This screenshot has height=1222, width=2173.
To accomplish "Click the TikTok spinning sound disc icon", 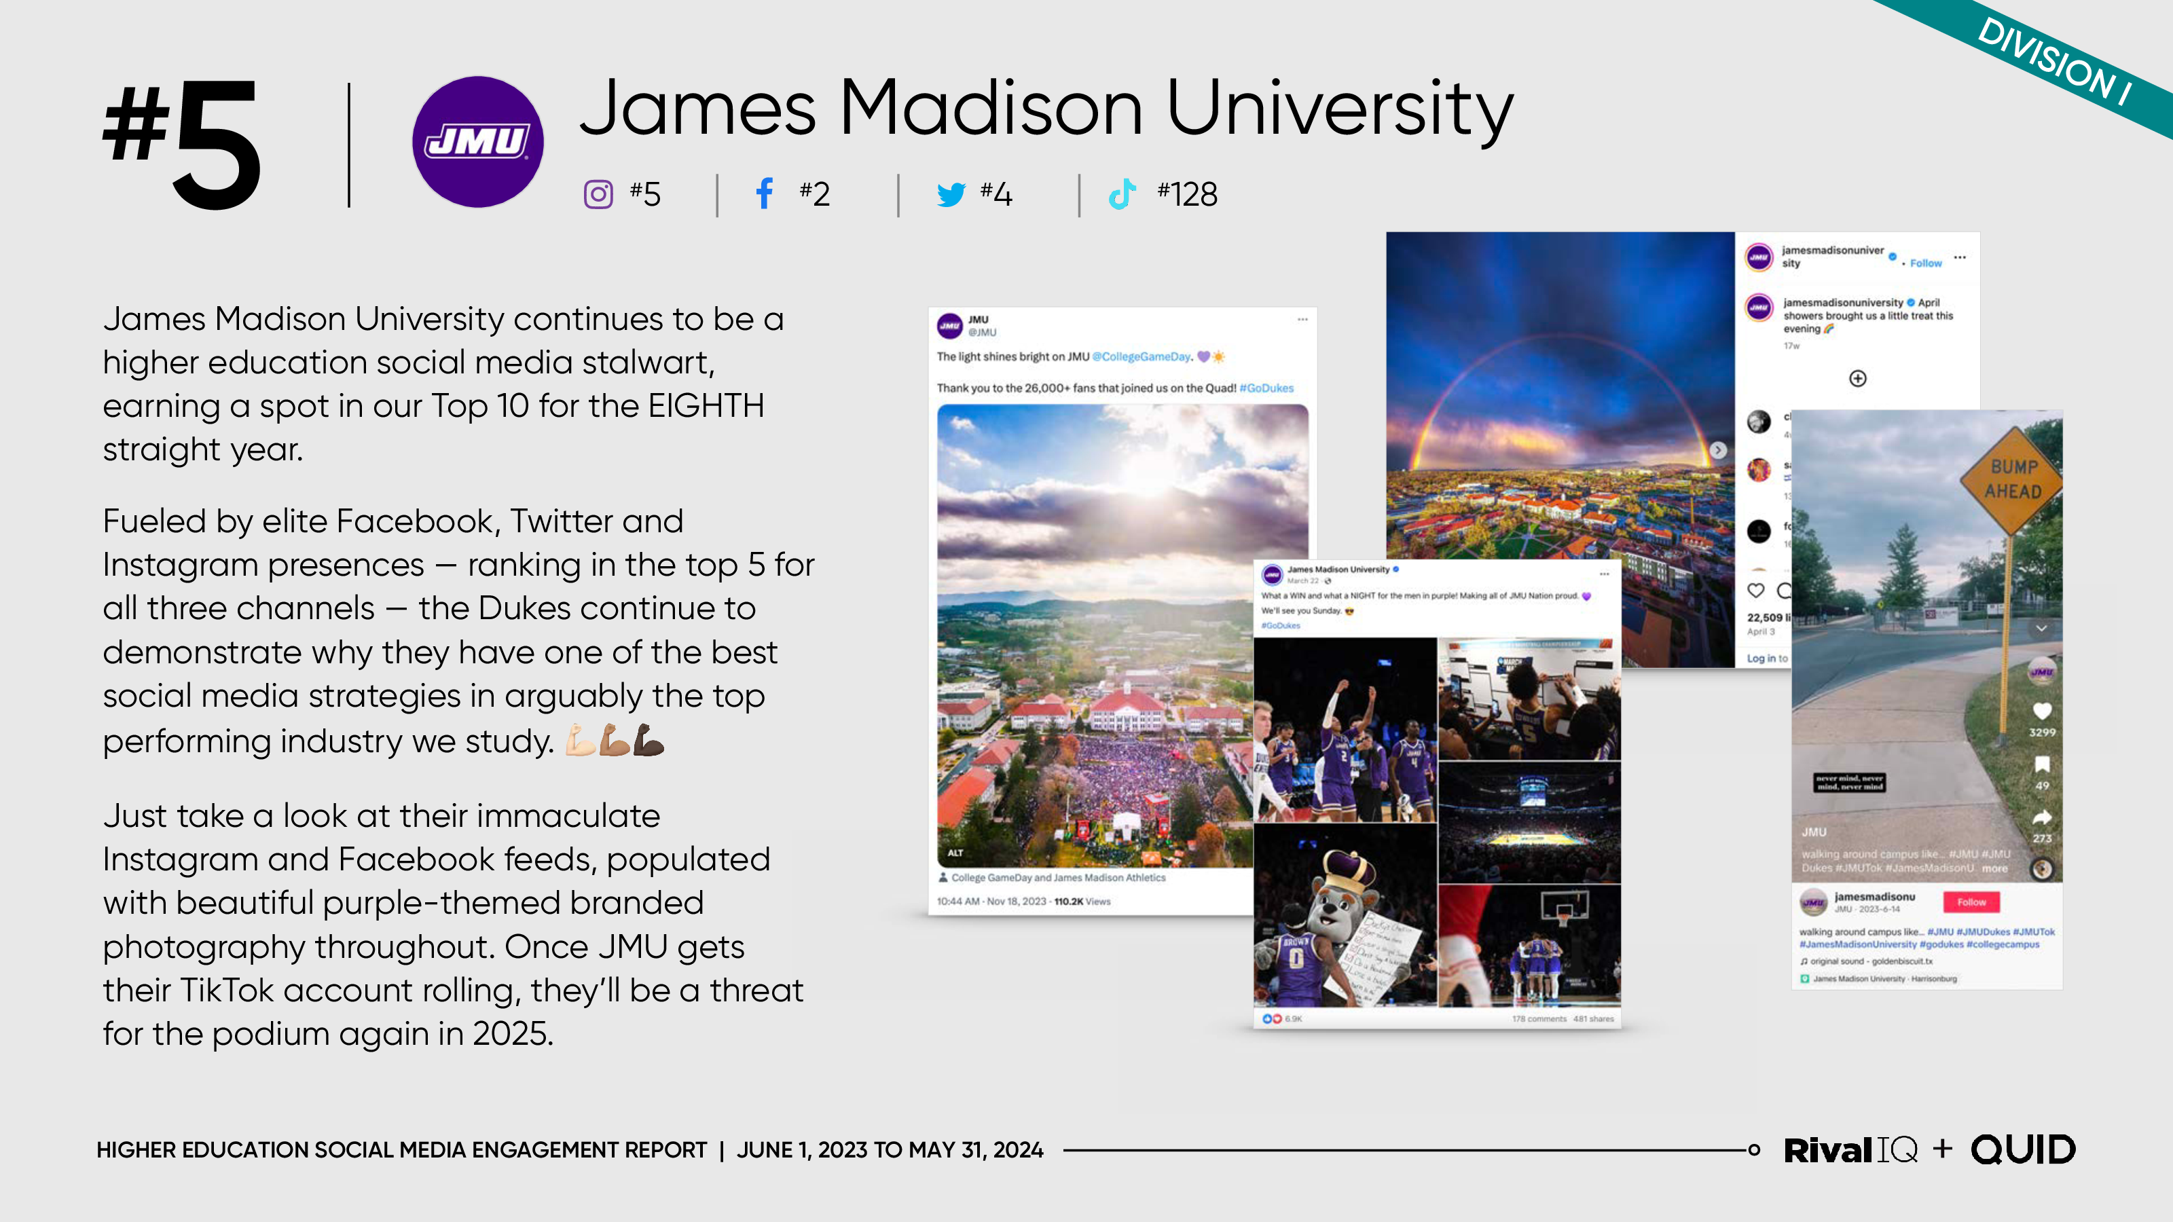I will 2042,869.
